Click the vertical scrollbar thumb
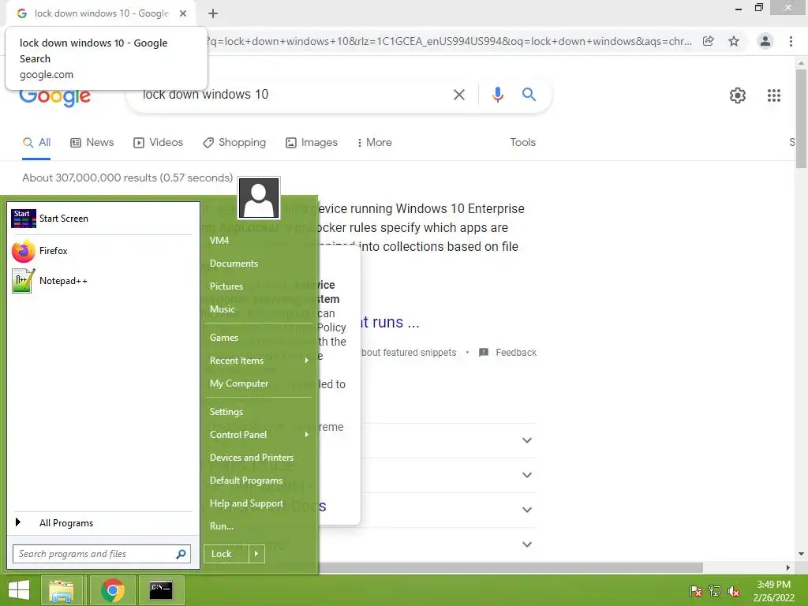 801,118
